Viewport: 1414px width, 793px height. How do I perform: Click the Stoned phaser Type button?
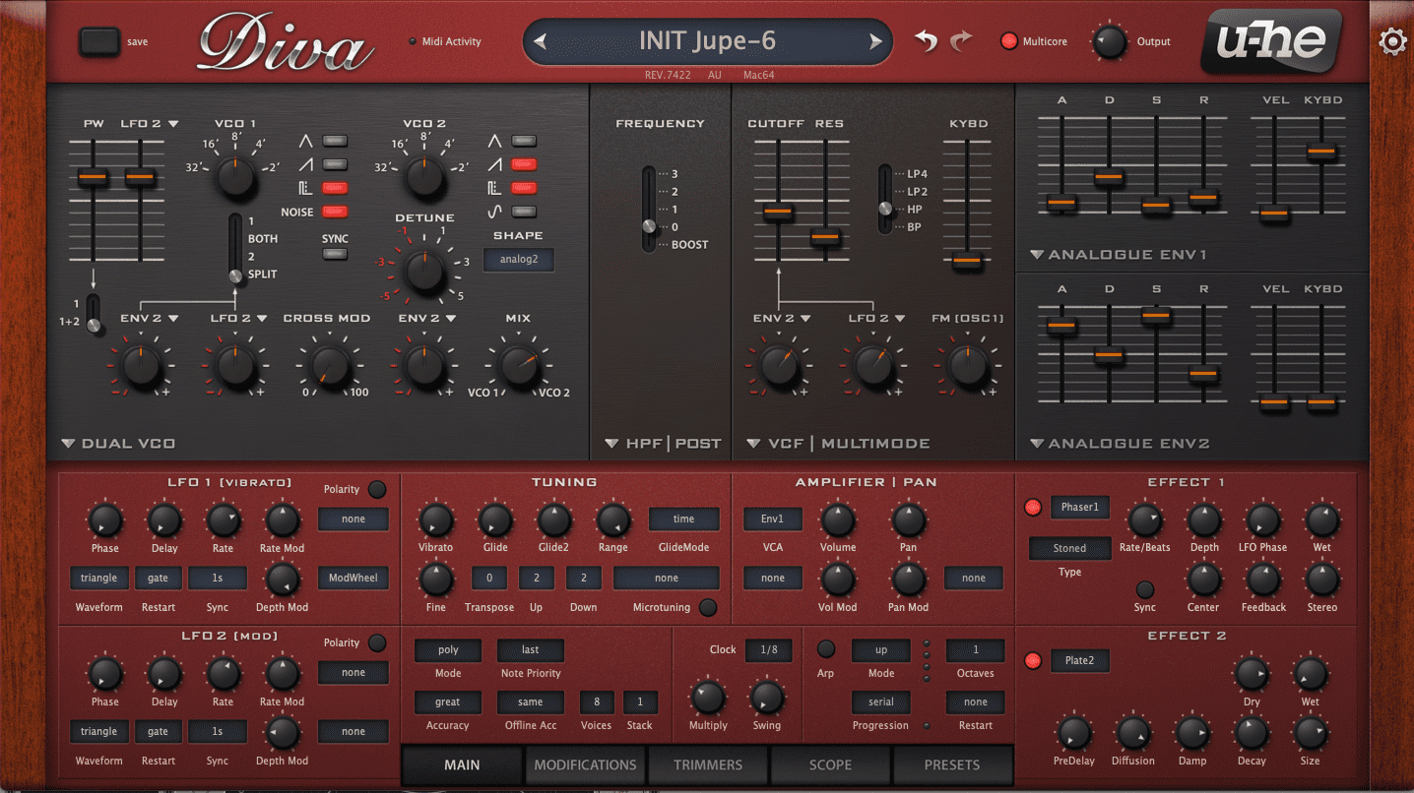tap(1070, 549)
